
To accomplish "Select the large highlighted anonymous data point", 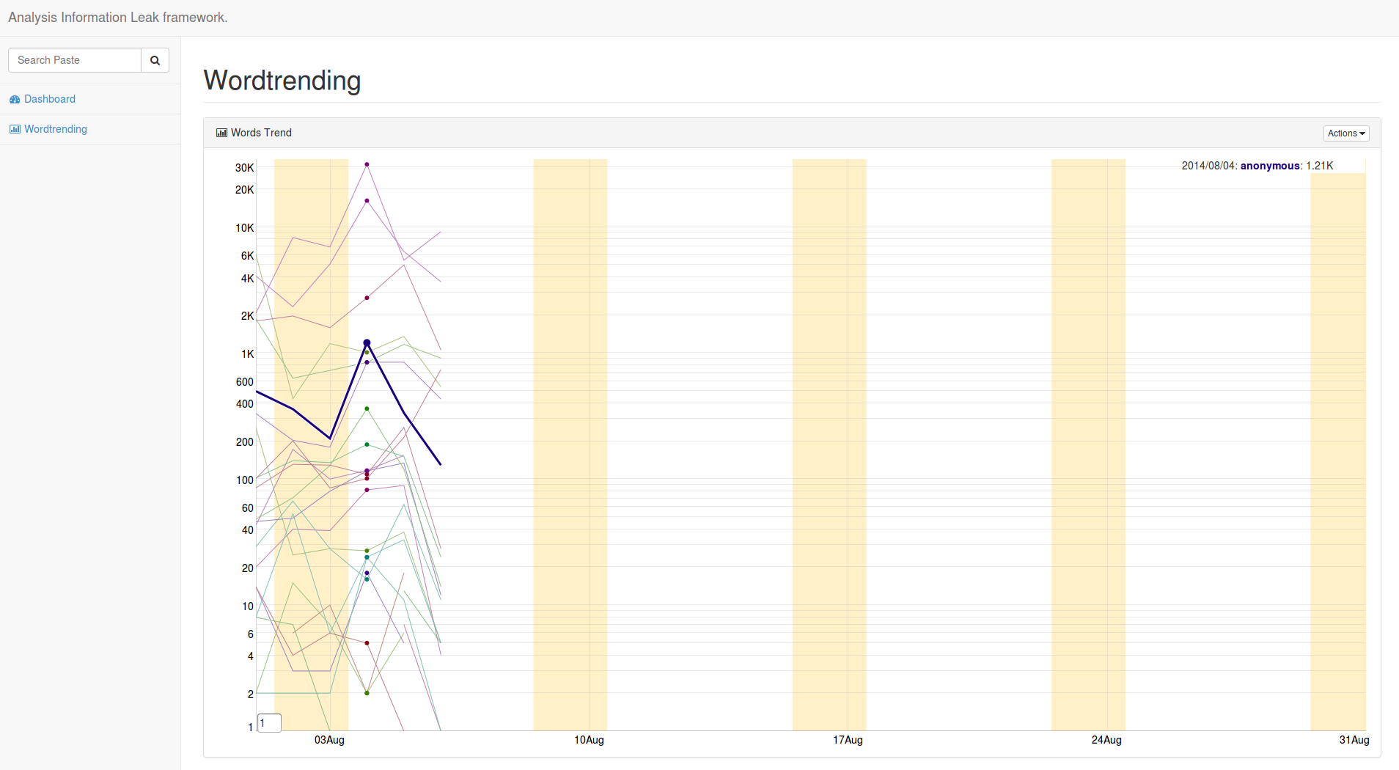I will (x=367, y=343).
